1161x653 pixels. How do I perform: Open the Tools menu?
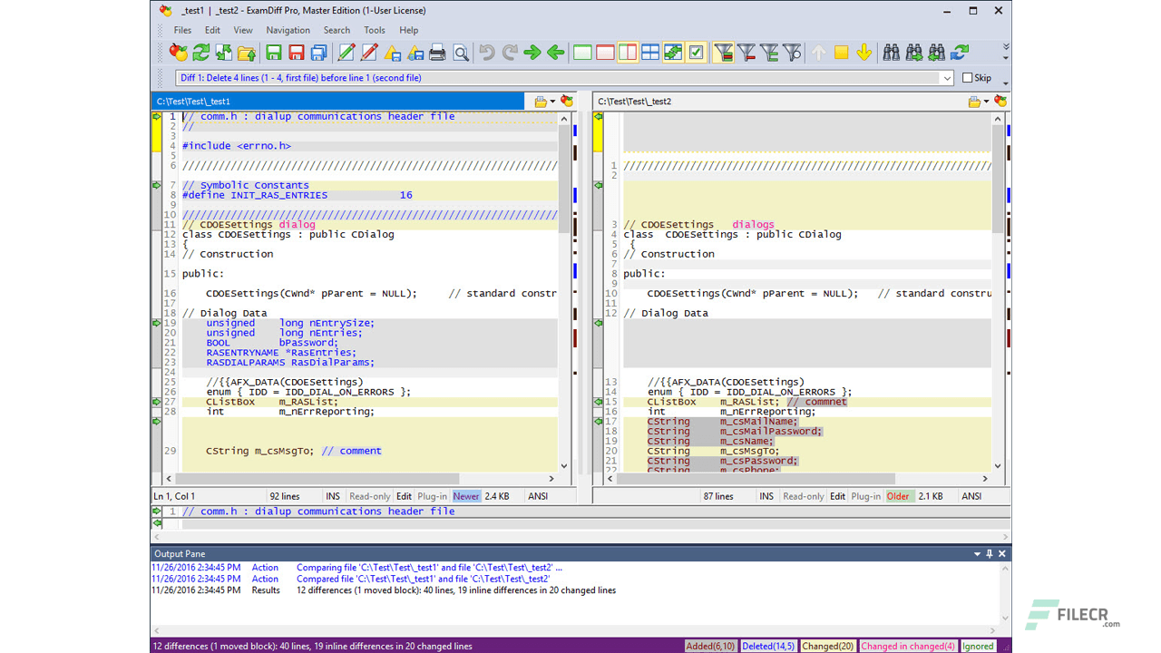coord(375,30)
